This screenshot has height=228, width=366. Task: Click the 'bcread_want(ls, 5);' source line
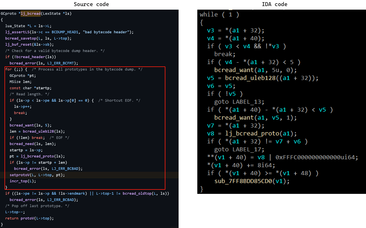tap(31, 125)
